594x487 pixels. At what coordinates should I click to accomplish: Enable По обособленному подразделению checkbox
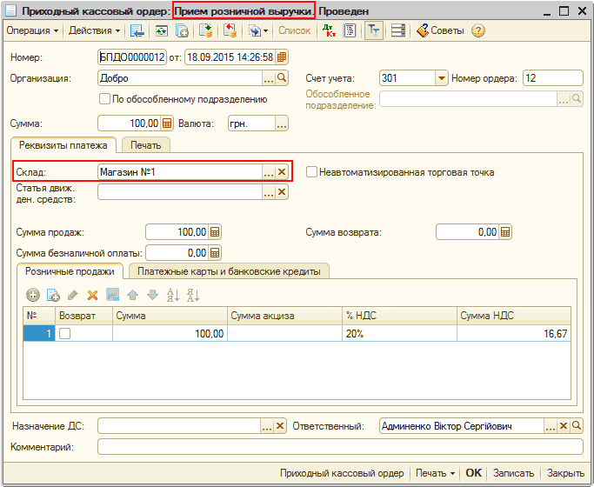105,99
